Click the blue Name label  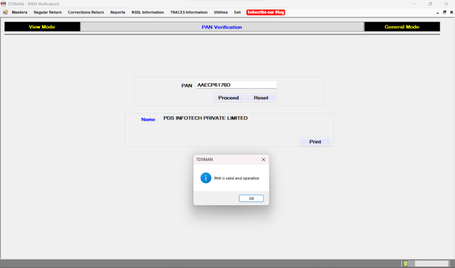point(148,119)
